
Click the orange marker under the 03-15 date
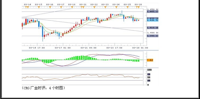point(39,7)
